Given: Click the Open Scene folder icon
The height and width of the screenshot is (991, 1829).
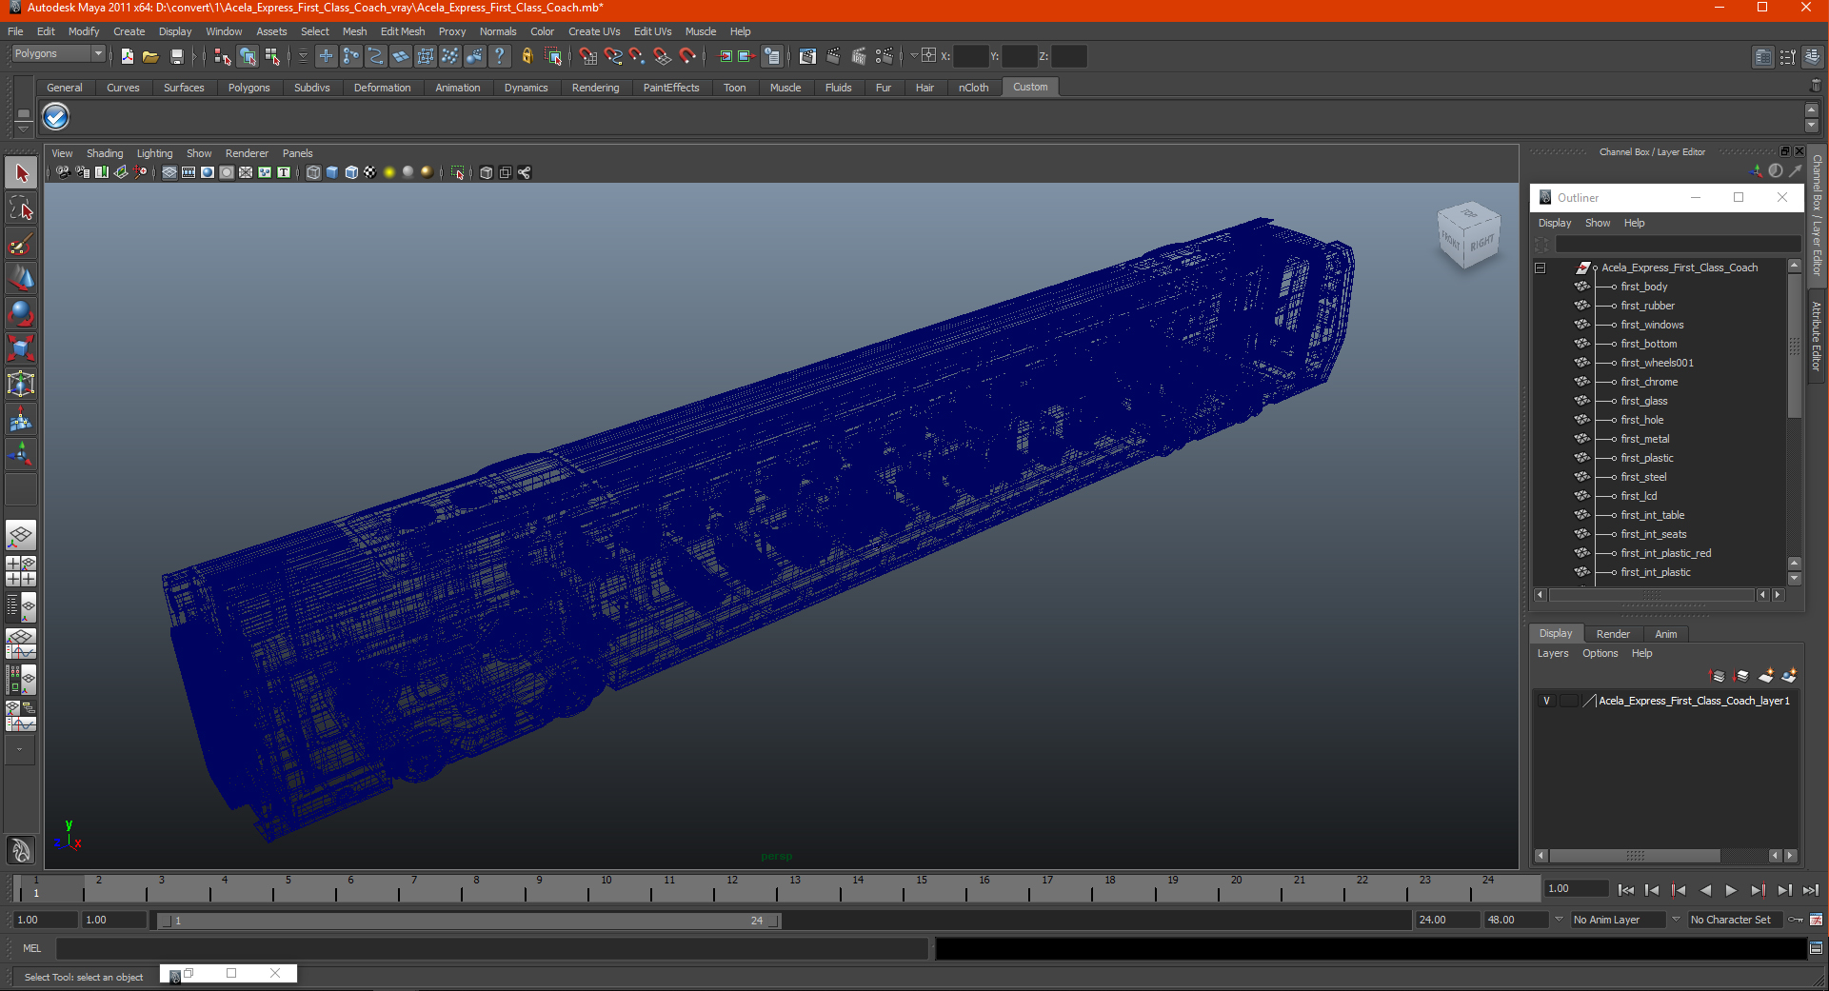Looking at the screenshot, I should (x=150, y=56).
